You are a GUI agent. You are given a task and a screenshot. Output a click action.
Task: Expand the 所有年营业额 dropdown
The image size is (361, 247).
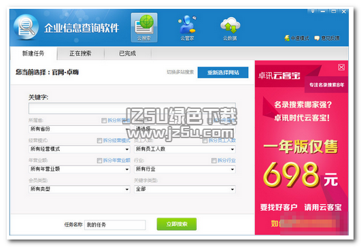(79, 169)
